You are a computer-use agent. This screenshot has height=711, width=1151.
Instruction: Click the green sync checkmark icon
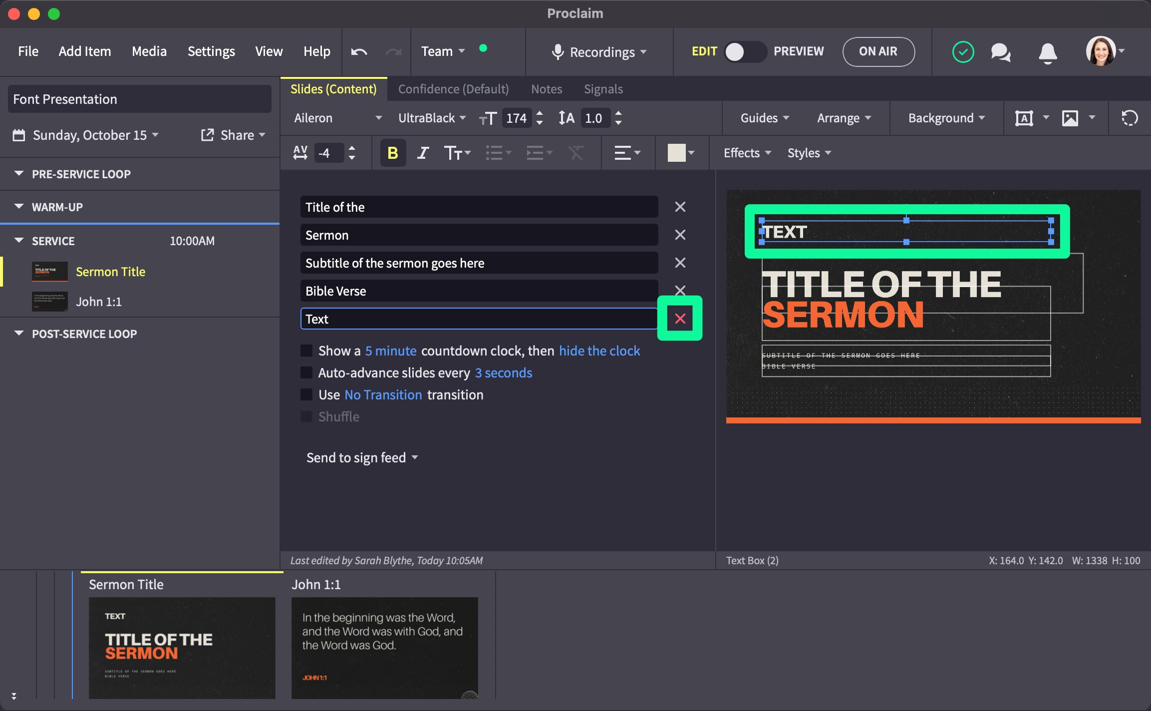(963, 51)
